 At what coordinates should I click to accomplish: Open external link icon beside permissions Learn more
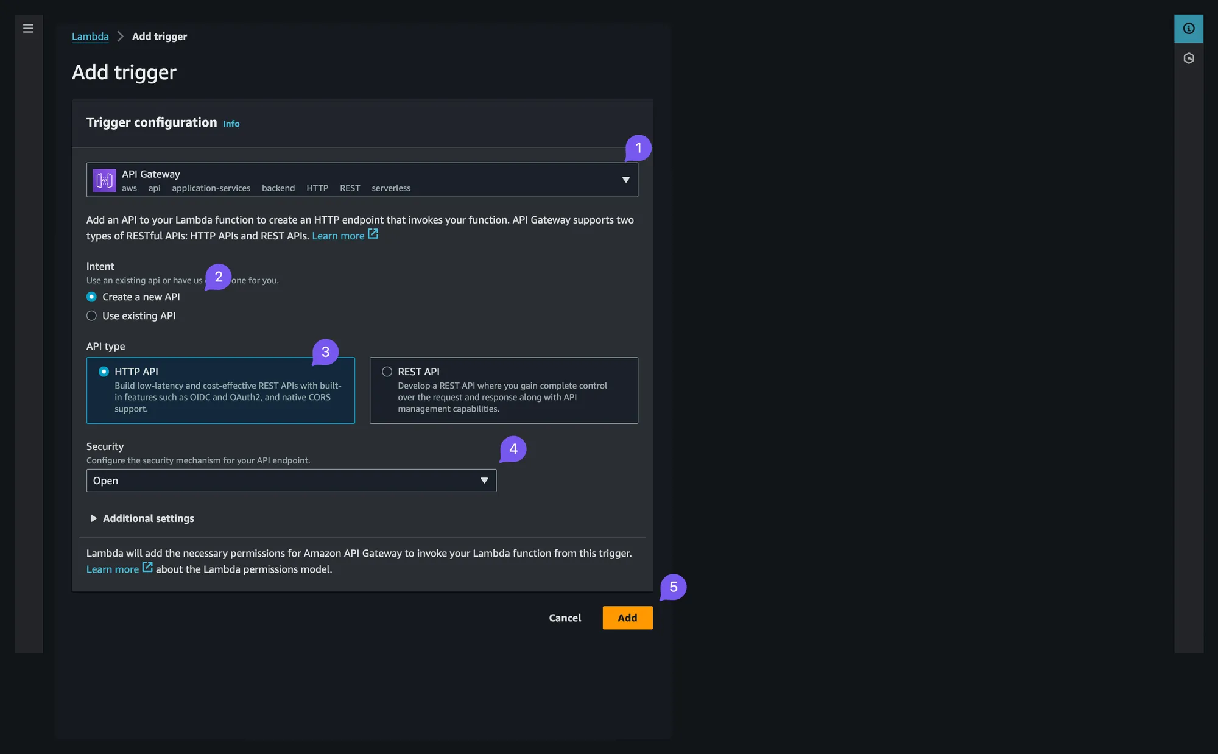147,568
